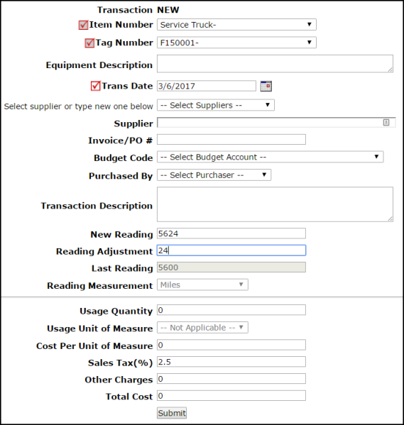Open the Select Purchaser dropdown
This screenshot has height=425, width=404.
coord(214,175)
